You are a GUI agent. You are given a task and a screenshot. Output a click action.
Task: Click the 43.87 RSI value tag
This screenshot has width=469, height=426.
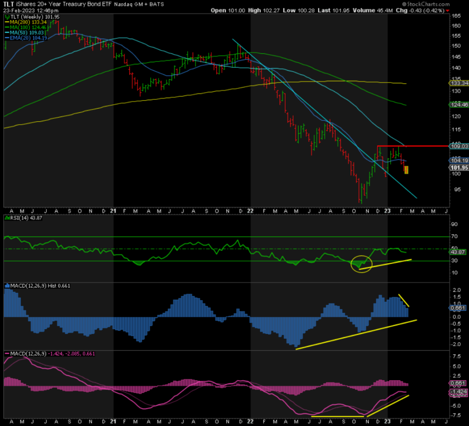458,252
